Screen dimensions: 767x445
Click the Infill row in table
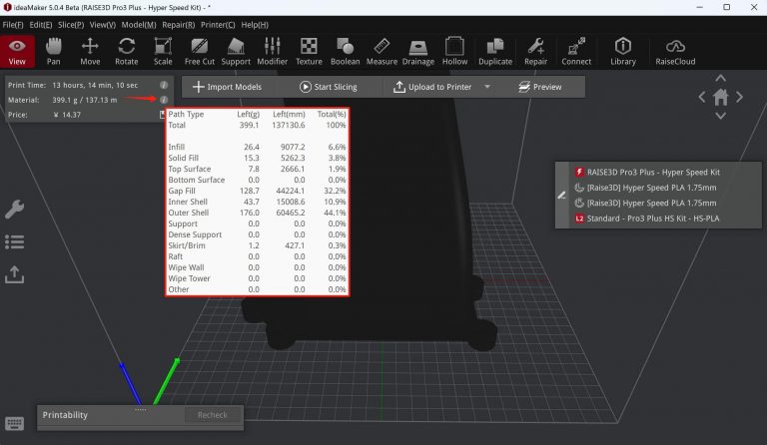coord(257,147)
